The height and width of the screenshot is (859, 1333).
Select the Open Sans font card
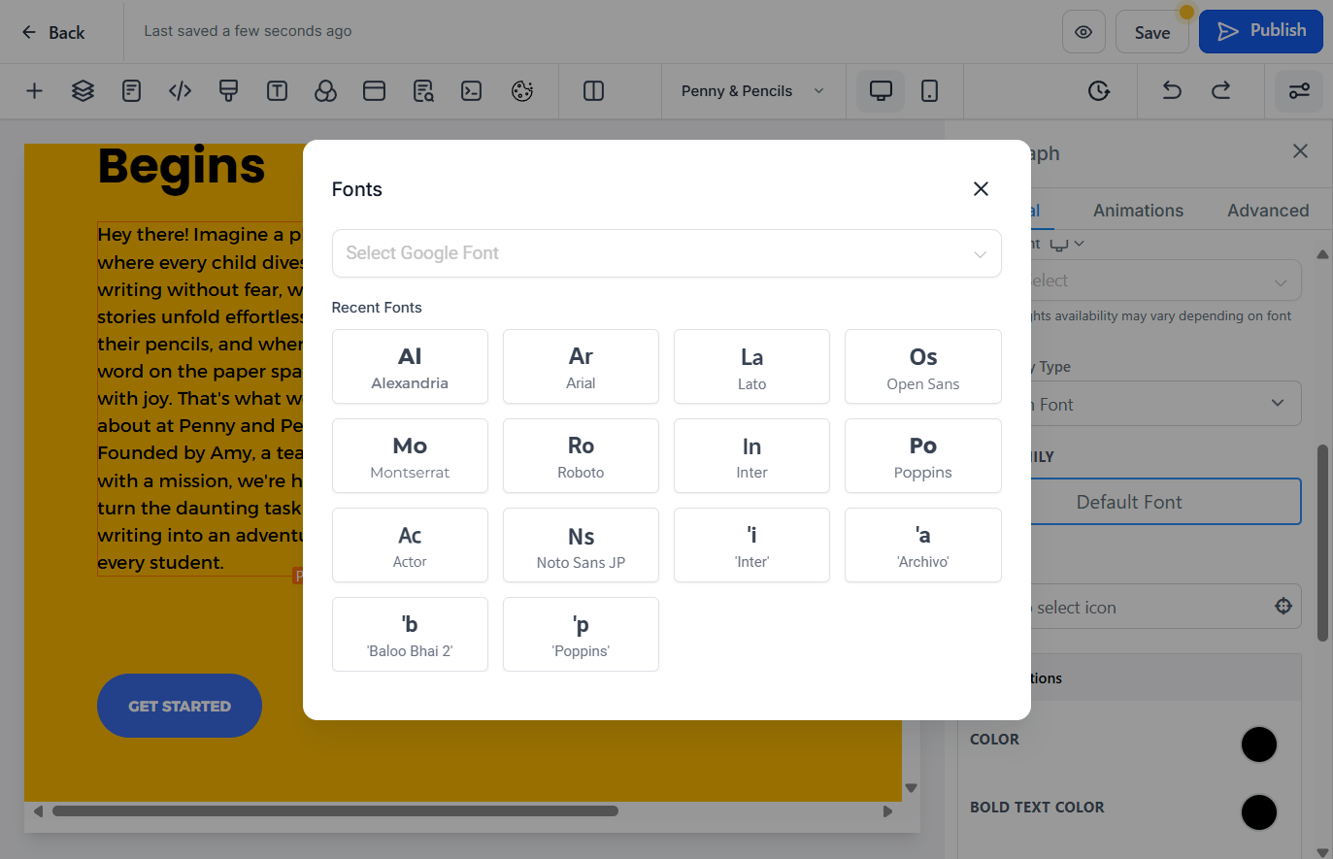923,367
